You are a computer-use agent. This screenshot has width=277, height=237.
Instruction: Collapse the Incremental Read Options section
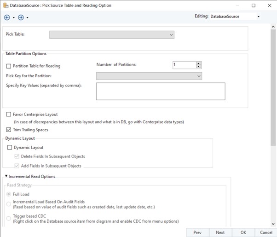pyautogui.click(x=6, y=176)
